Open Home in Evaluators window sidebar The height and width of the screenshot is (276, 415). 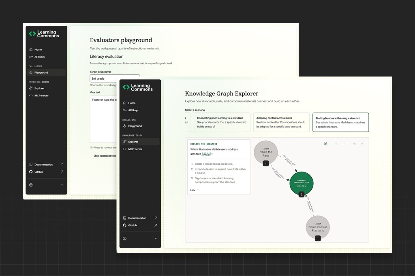46,49
